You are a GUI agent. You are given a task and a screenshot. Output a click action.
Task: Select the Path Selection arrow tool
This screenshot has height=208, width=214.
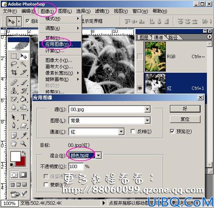(x=14, y=117)
